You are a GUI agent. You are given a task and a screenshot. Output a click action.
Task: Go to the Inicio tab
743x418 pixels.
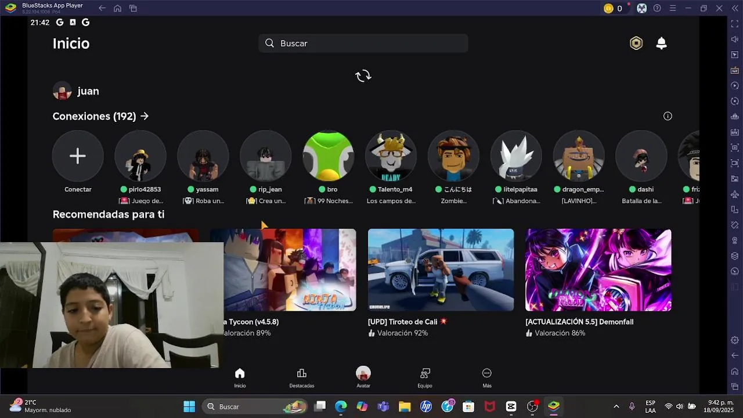[240, 378]
